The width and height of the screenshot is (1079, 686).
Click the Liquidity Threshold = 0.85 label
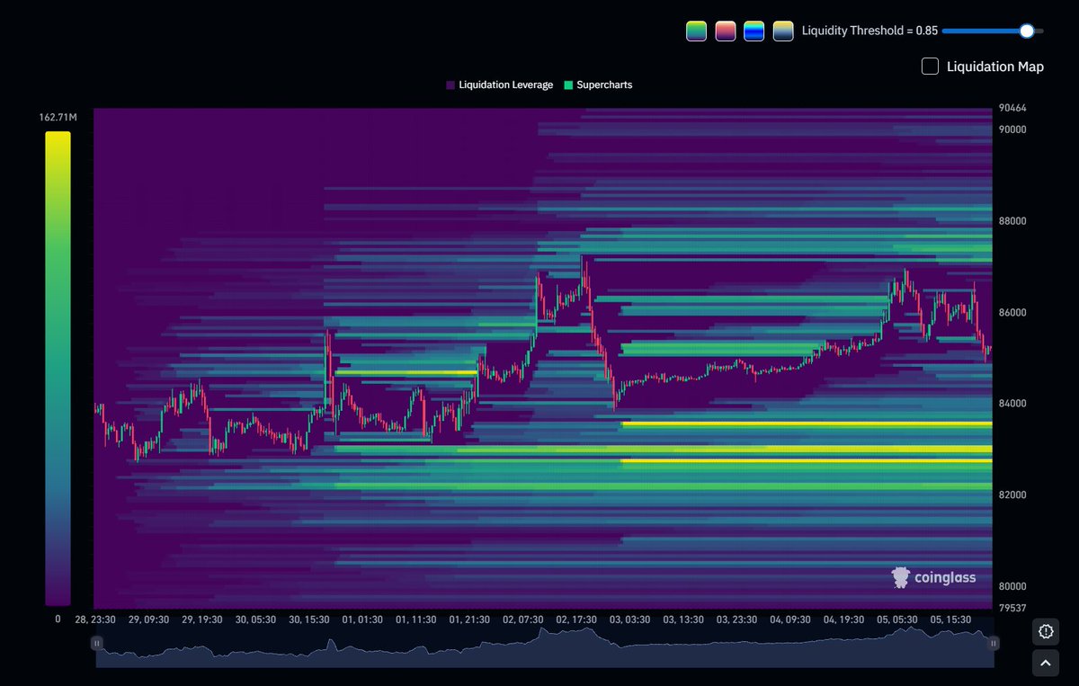[x=869, y=31]
